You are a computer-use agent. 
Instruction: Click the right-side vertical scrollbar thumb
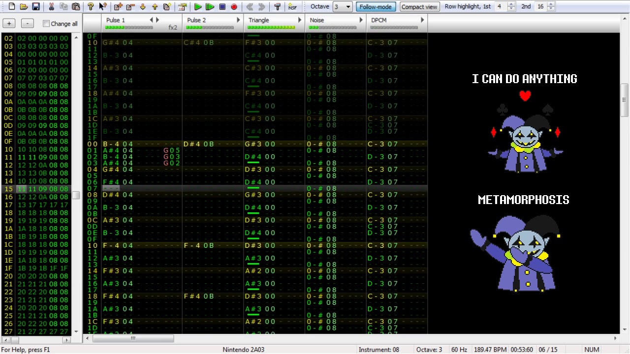coord(624,100)
